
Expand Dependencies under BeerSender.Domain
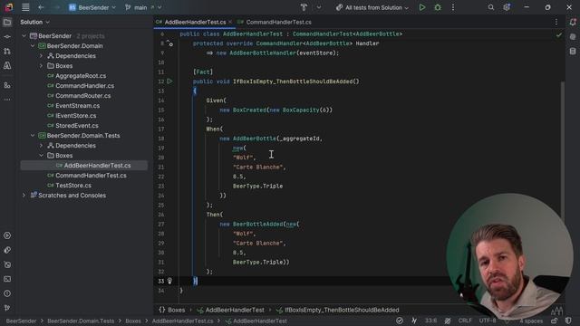(x=41, y=56)
